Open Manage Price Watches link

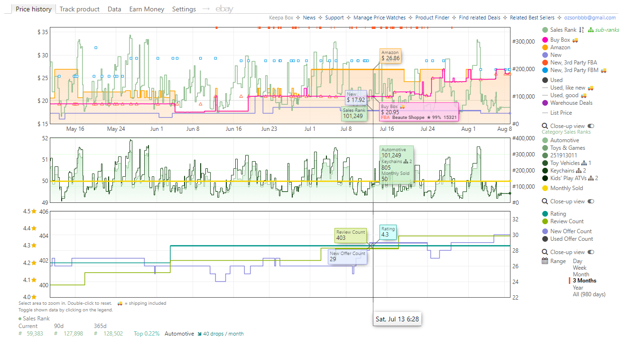click(x=380, y=18)
